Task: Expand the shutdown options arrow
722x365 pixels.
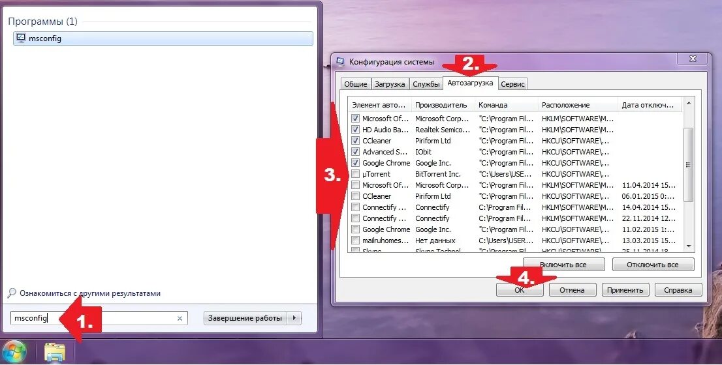Action: click(294, 317)
